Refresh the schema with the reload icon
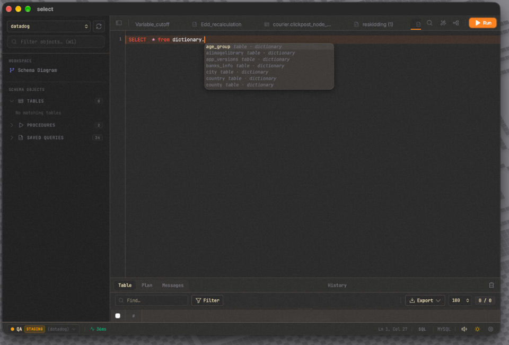The height and width of the screenshot is (345, 509). tap(99, 27)
